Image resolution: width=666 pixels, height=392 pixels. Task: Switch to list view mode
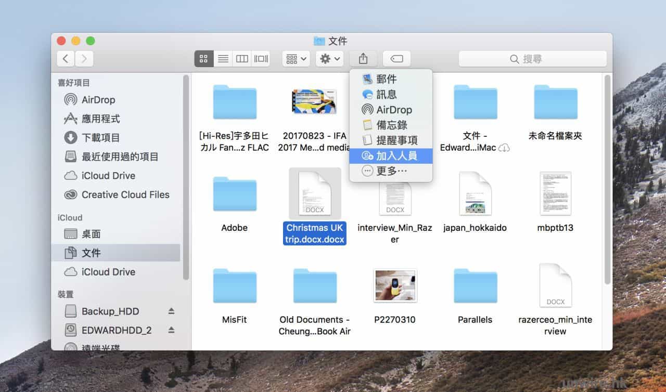click(x=223, y=59)
